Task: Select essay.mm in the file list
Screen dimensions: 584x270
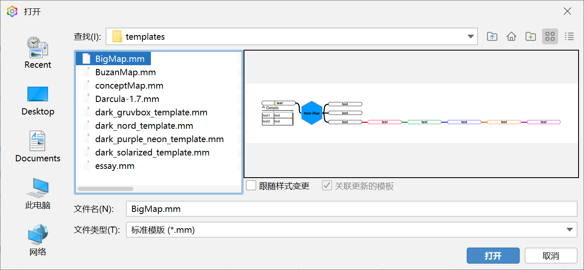Action: tap(115, 166)
